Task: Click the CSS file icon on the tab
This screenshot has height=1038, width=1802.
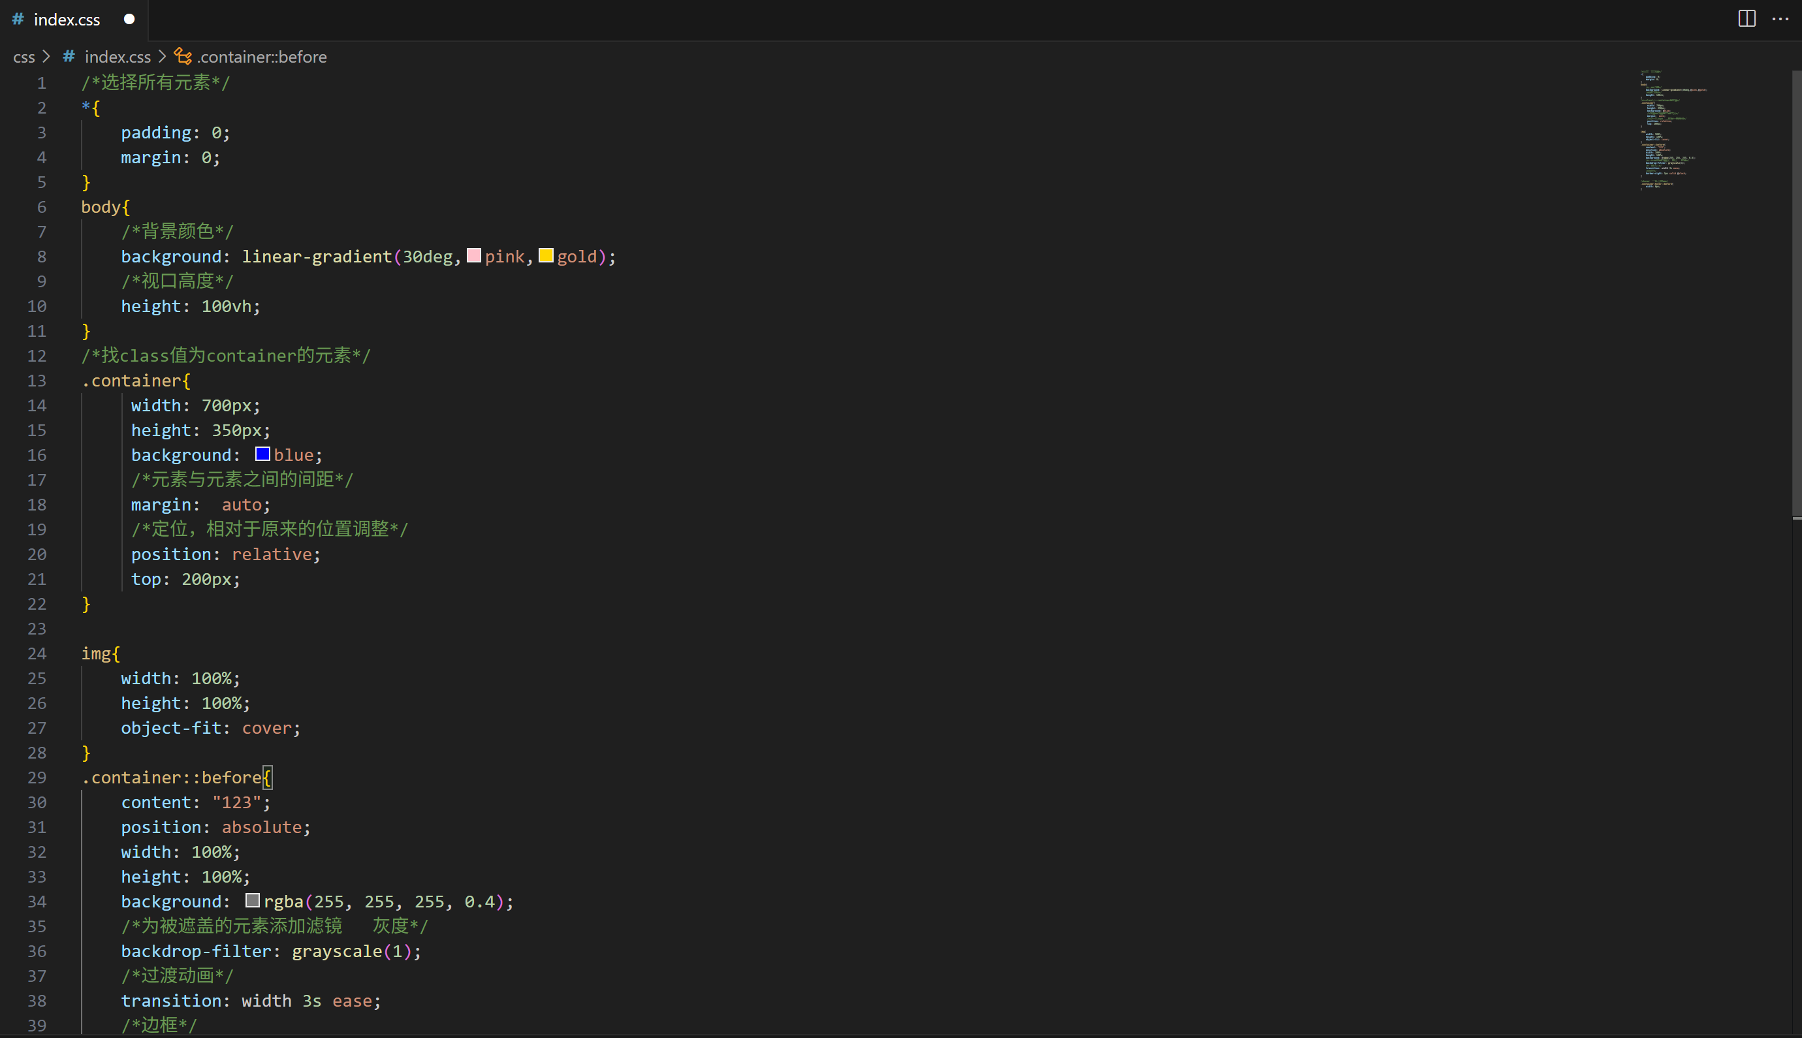Action: (x=18, y=19)
